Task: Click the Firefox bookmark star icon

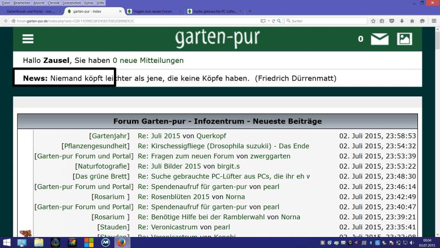Action: (x=373, y=21)
